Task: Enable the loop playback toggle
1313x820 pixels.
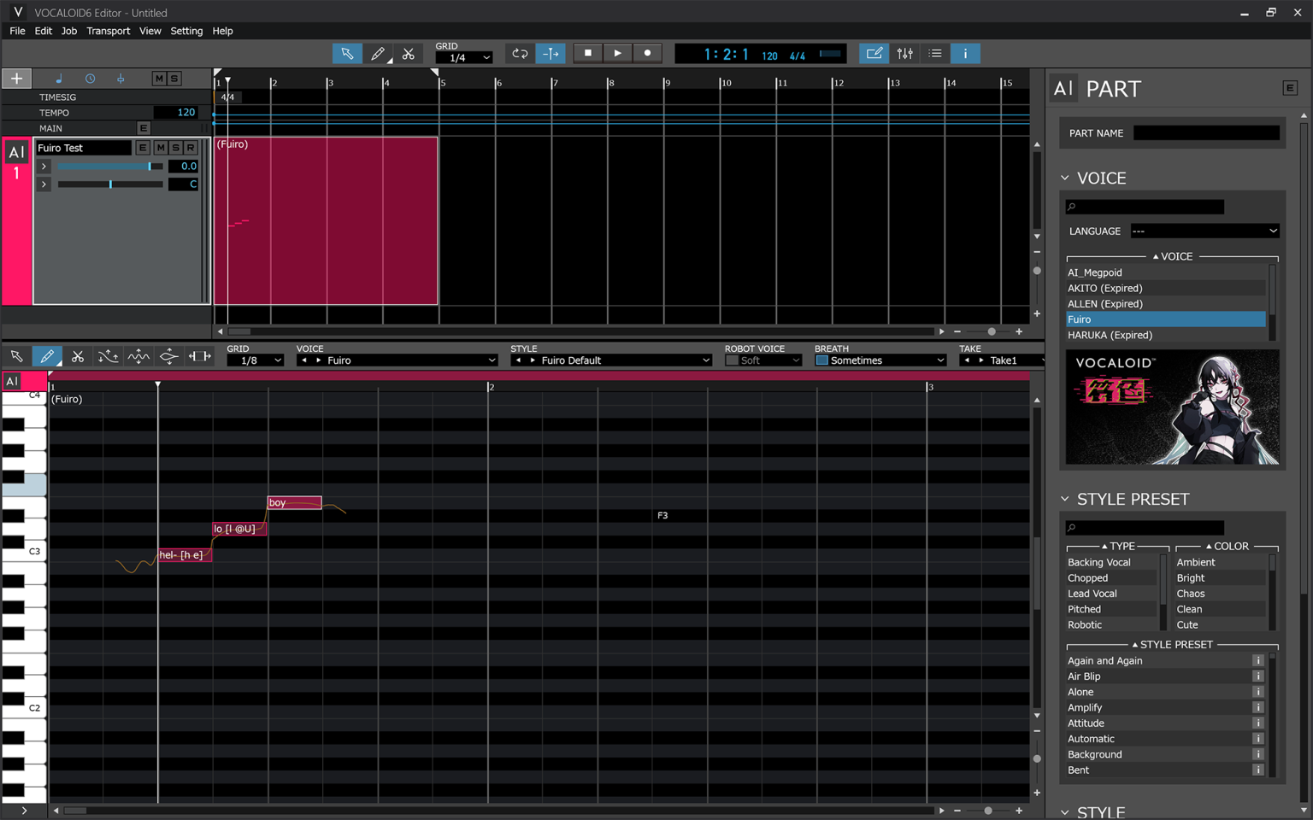Action: coord(520,53)
